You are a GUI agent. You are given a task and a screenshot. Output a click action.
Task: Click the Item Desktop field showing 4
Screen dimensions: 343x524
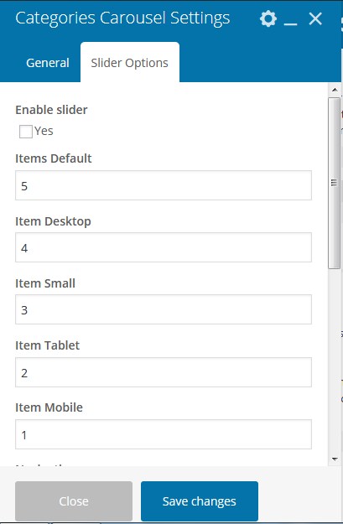pos(164,247)
